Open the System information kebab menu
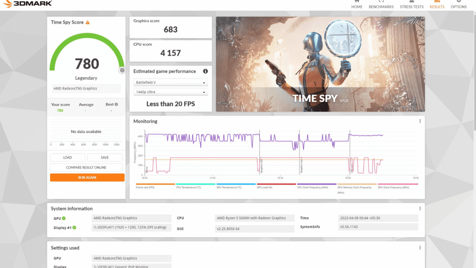 tap(420, 208)
